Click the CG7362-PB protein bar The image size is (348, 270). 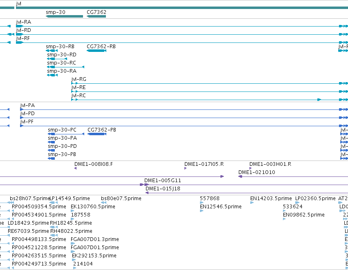tap(97, 134)
